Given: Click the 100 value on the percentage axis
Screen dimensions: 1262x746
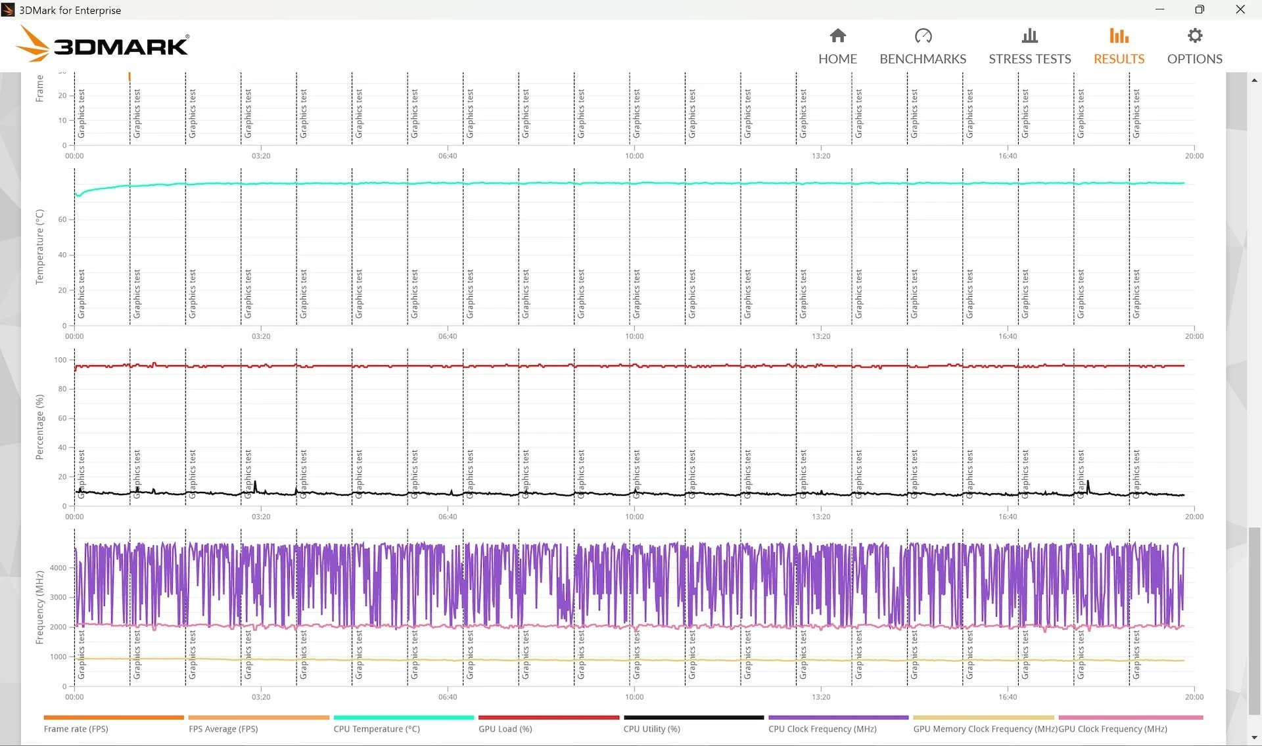Looking at the screenshot, I should (x=60, y=360).
